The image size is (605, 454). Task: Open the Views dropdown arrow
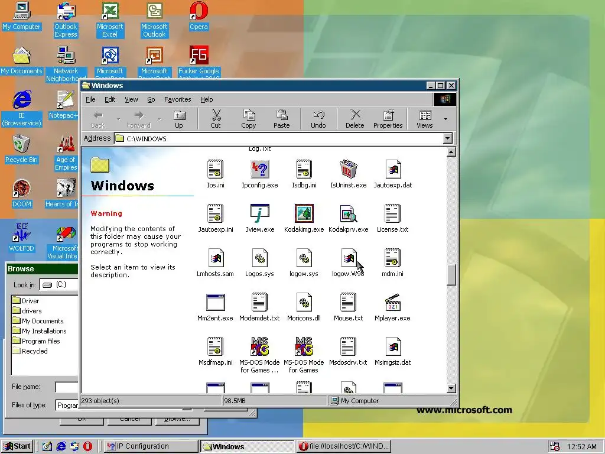pos(445,119)
